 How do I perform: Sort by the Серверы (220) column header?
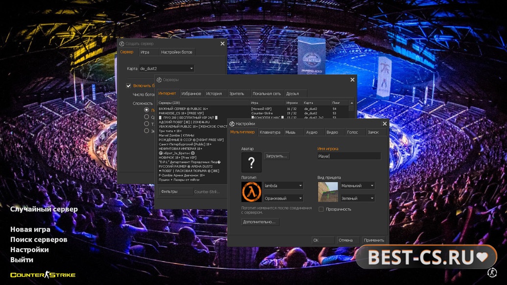point(203,103)
